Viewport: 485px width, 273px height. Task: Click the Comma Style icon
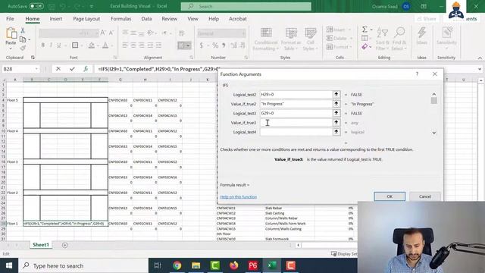point(224,45)
